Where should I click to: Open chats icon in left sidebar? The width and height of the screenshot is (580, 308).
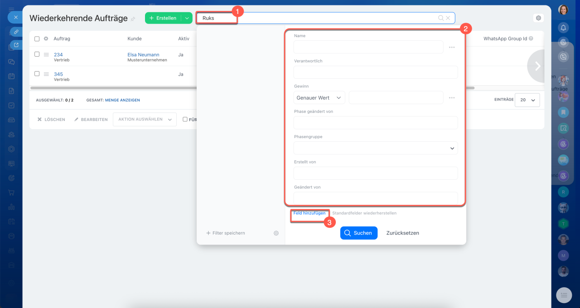[12, 62]
